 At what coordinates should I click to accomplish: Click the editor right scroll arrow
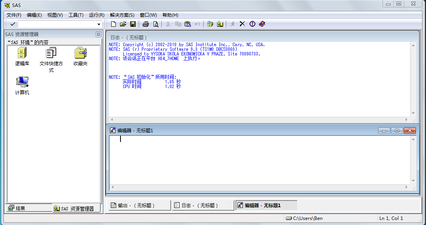point(407,187)
